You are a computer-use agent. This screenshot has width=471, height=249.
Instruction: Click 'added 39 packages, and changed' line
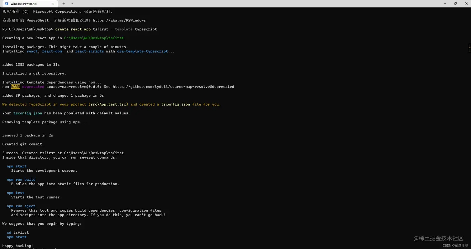(x=53, y=96)
